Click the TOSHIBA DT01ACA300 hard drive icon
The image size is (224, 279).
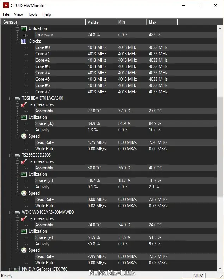[17, 98]
